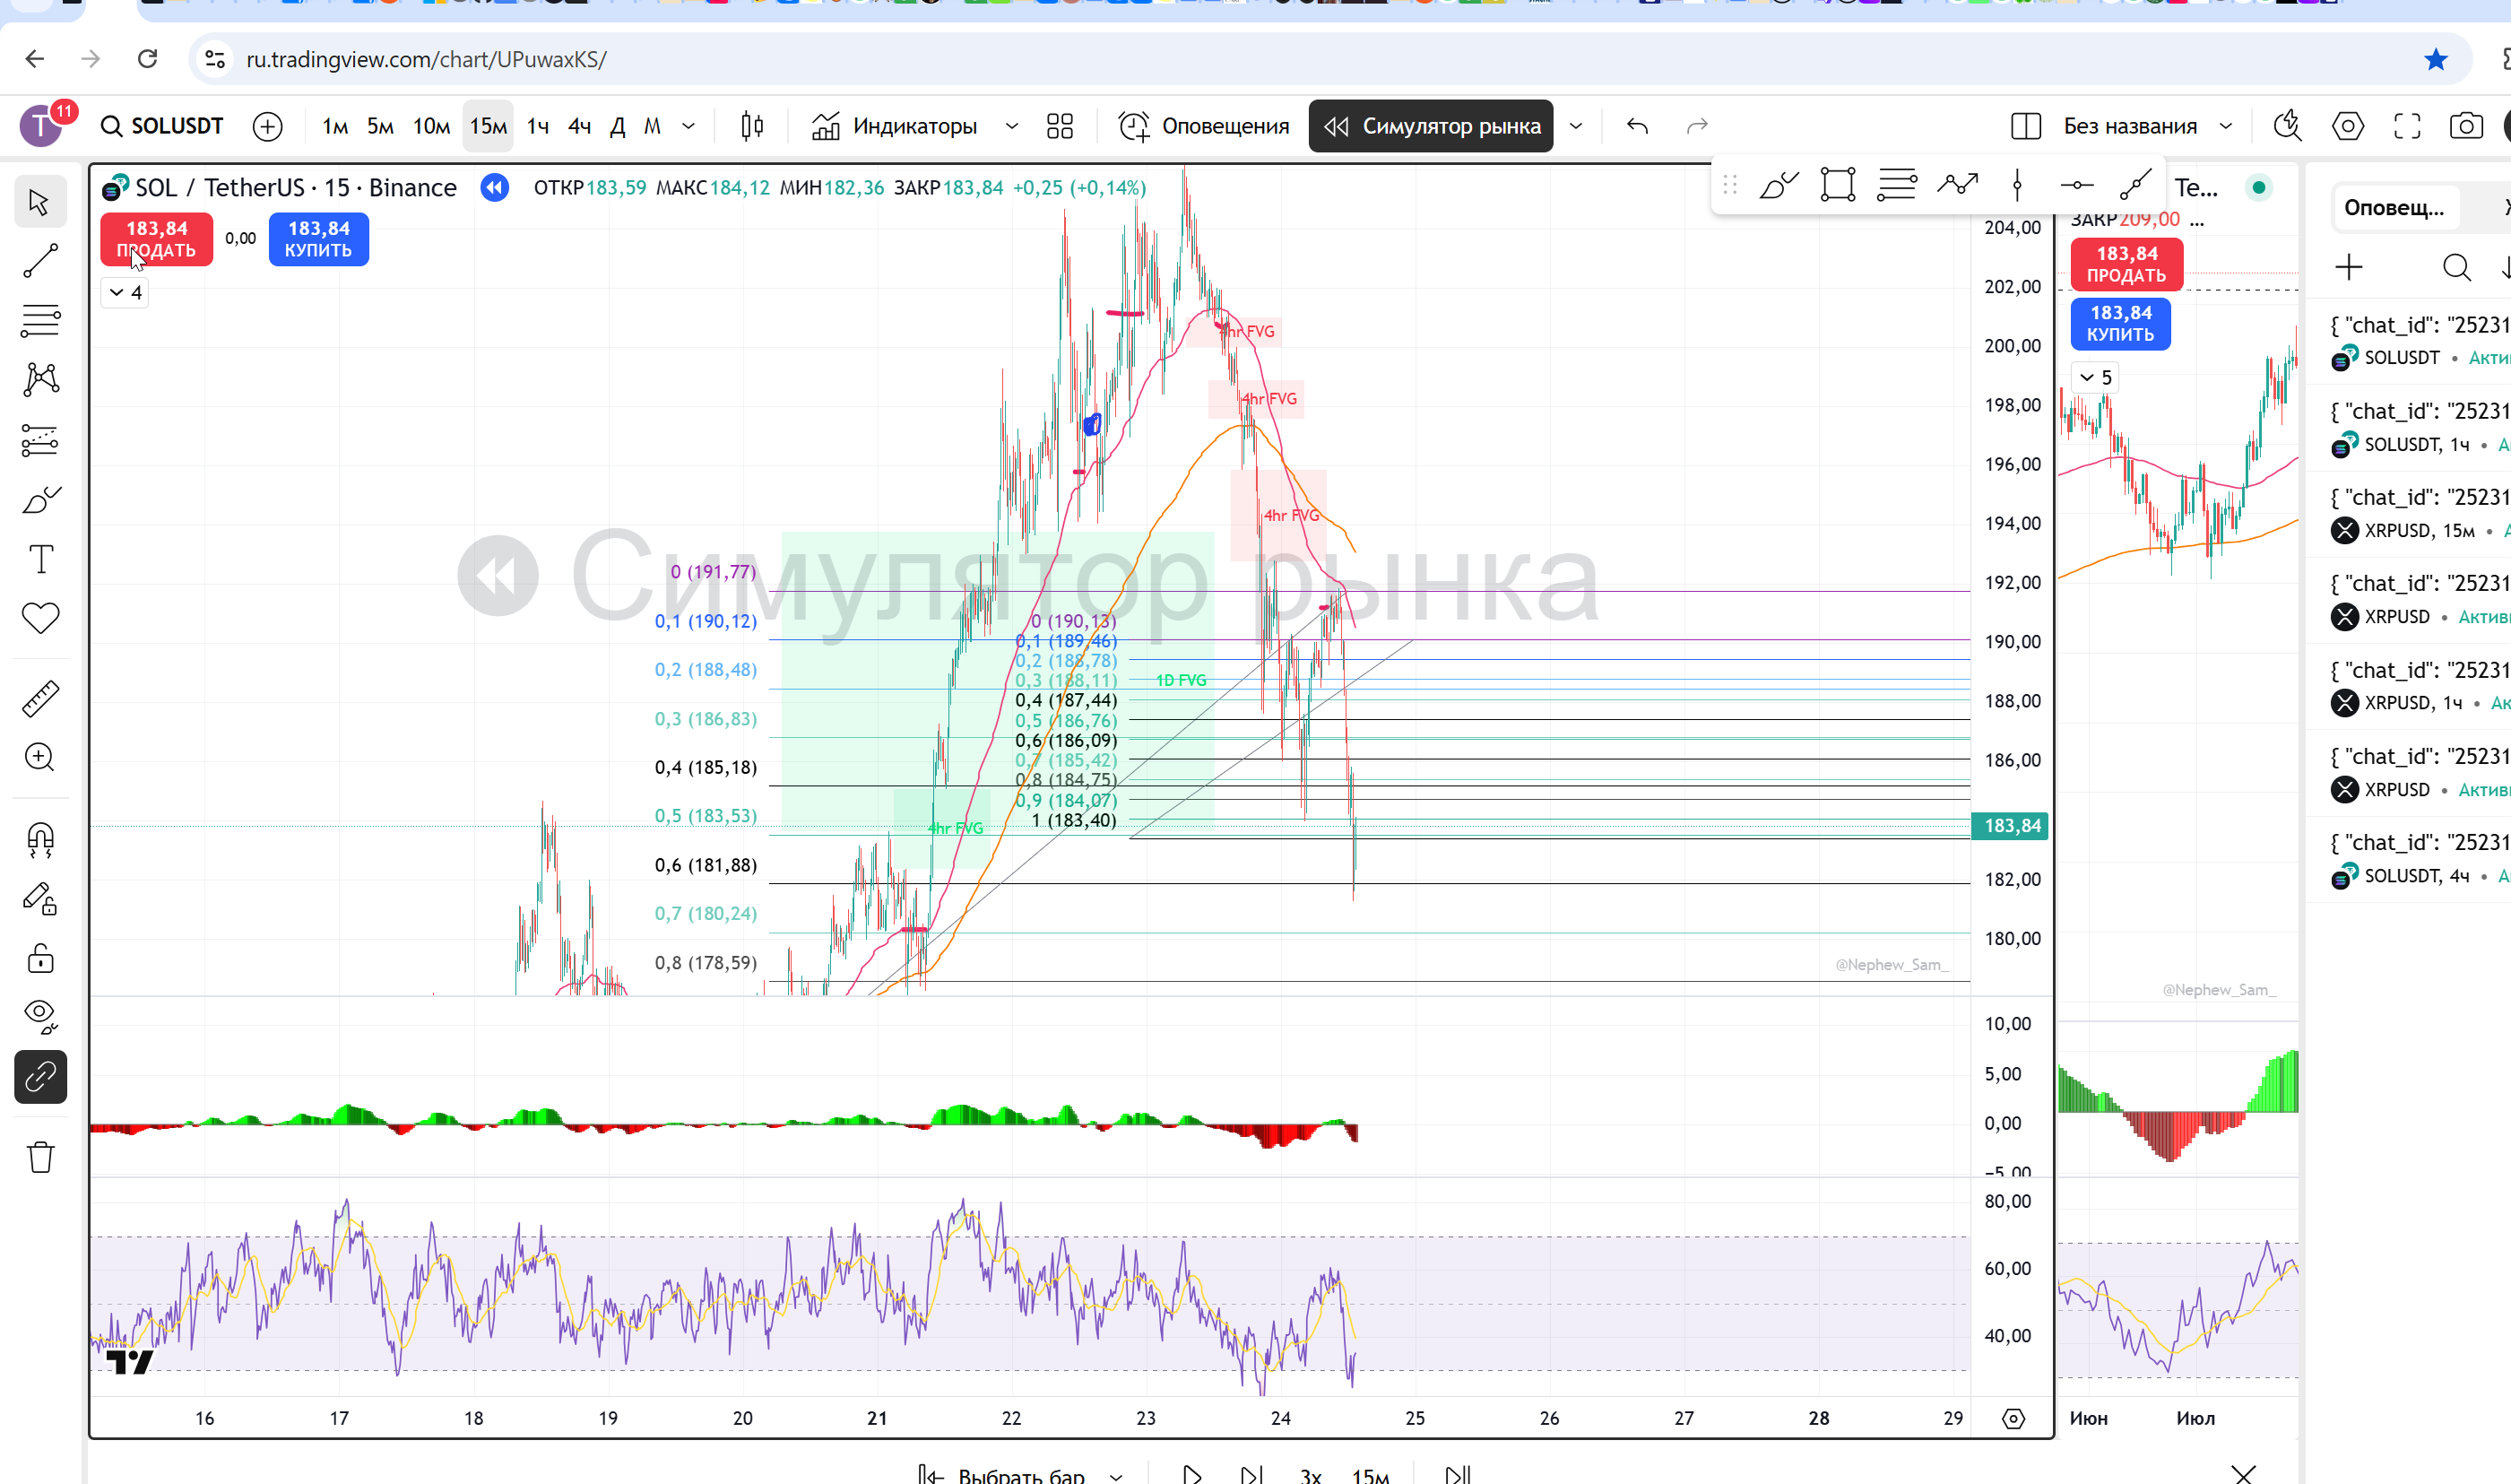
Task: Open chart settings hexagon icon
Action: pos(2347,126)
